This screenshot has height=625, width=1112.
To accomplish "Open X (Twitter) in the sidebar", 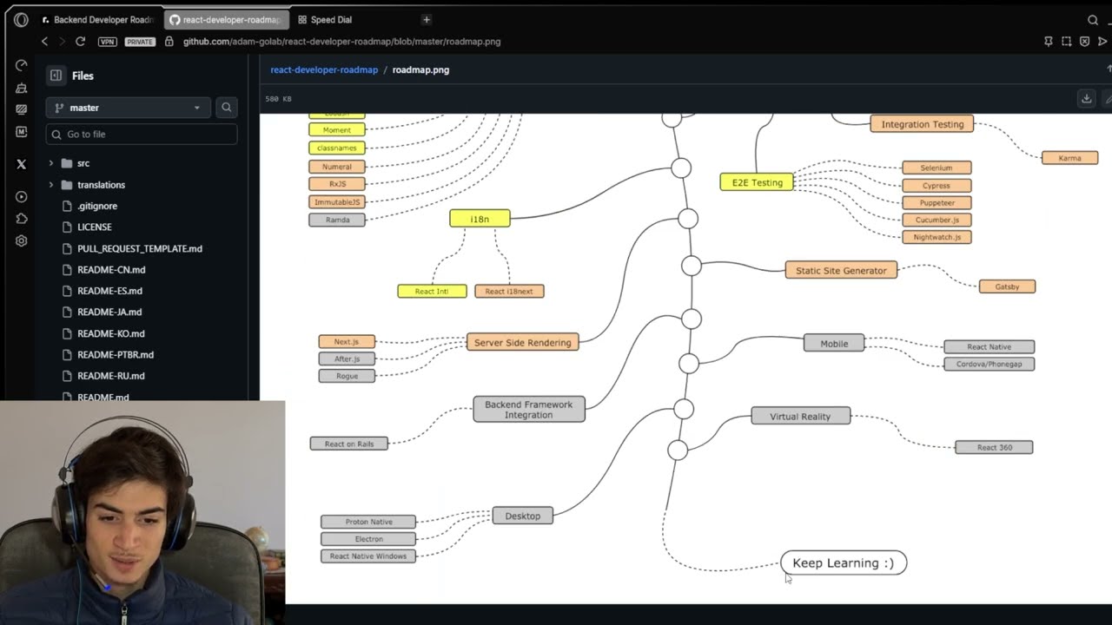I will tap(22, 163).
